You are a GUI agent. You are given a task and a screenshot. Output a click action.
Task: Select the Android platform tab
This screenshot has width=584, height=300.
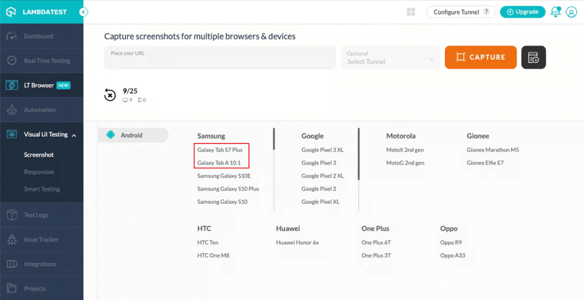coord(132,135)
